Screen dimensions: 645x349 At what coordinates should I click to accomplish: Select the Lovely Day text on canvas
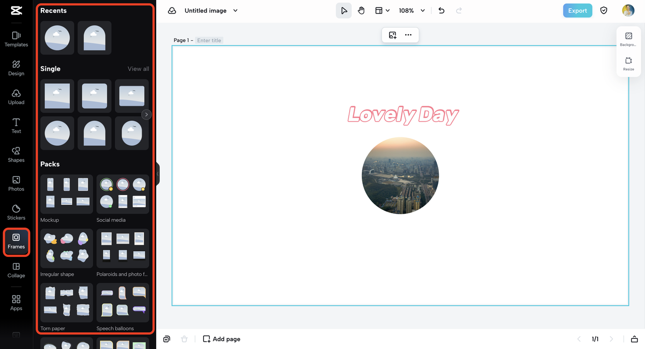point(403,115)
